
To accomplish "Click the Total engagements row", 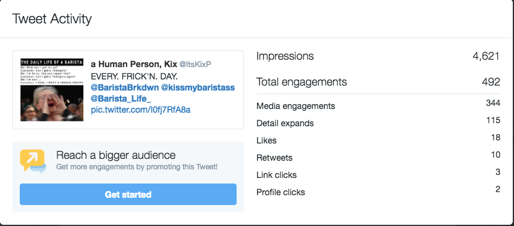I will (378, 82).
